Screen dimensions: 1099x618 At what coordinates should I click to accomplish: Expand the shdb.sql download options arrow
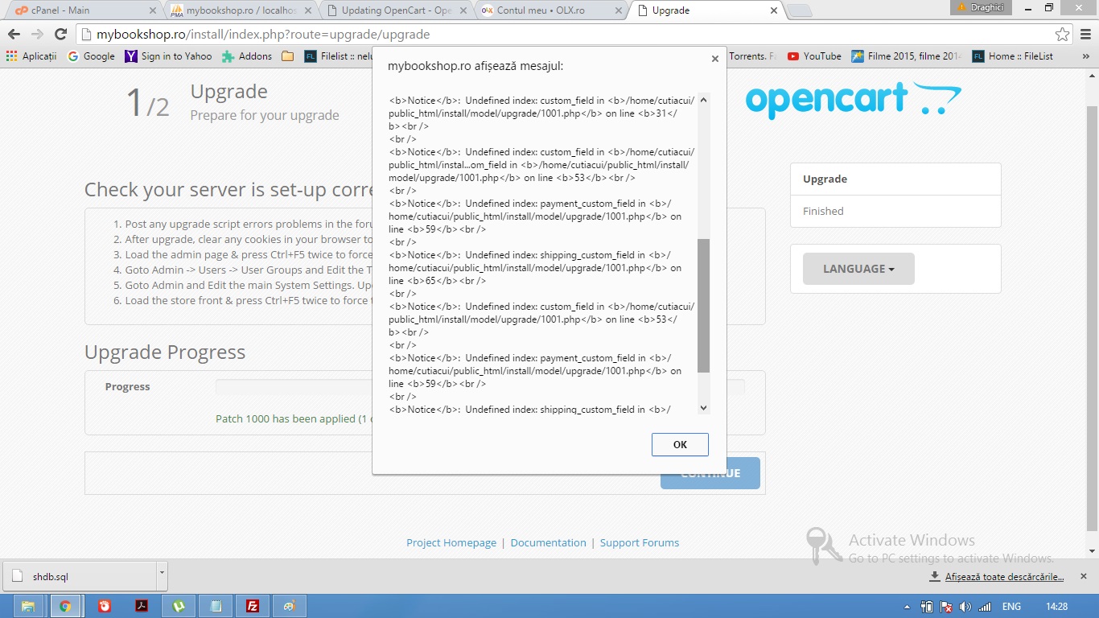pyautogui.click(x=162, y=576)
